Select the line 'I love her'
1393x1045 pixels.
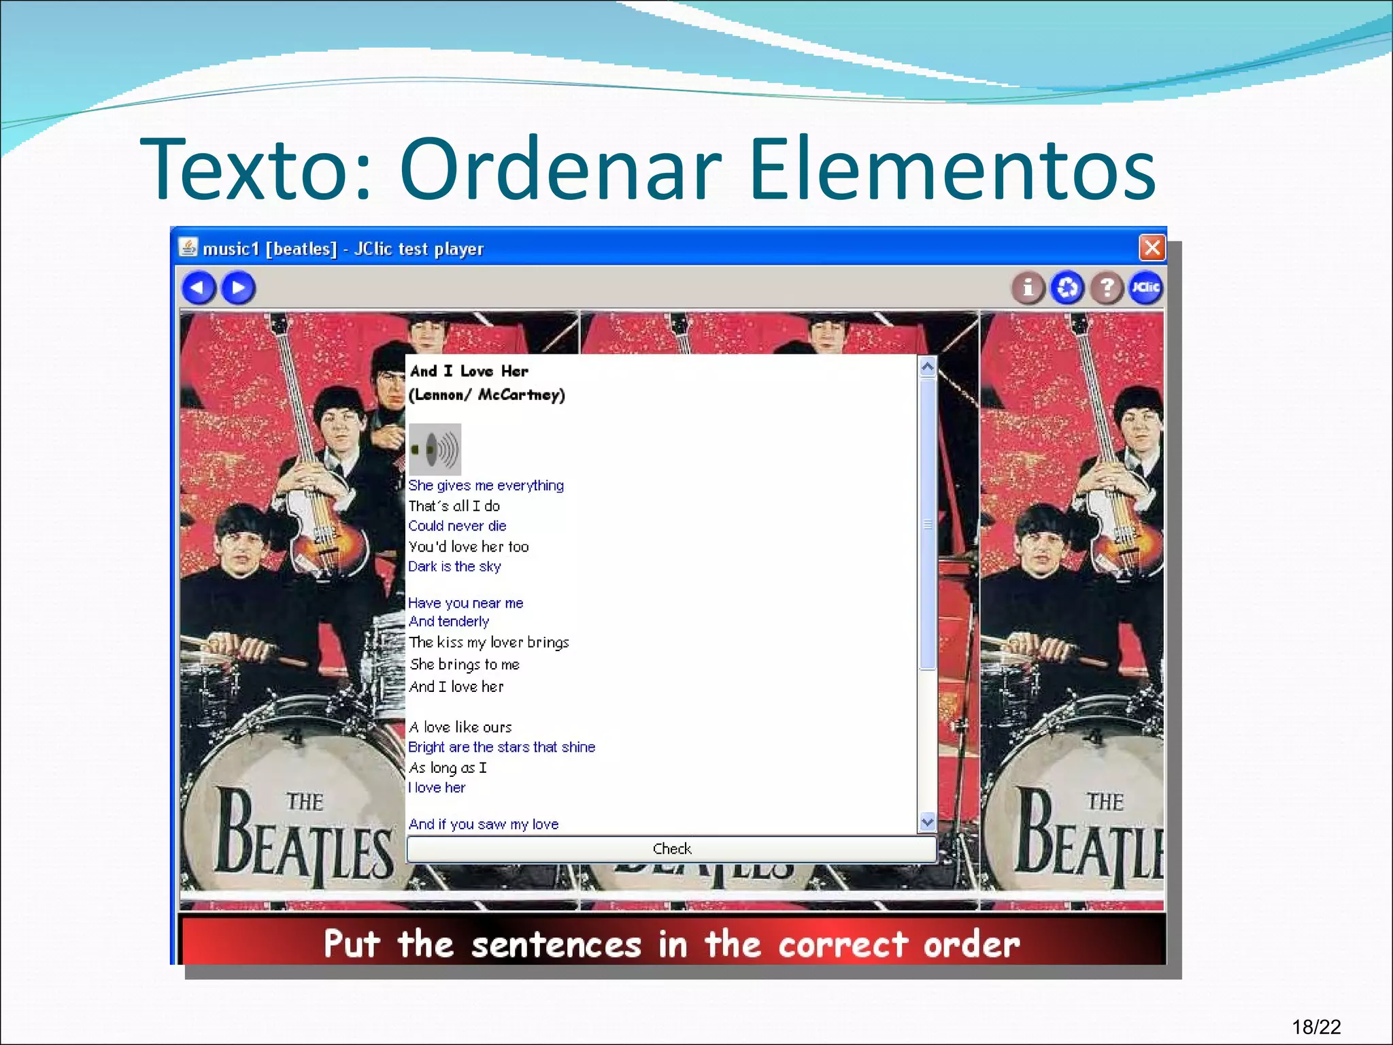[x=437, y=787]
